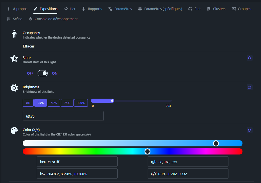Set brightness using the 100% preset
The image size is (261, 183).
pos(81,103)
